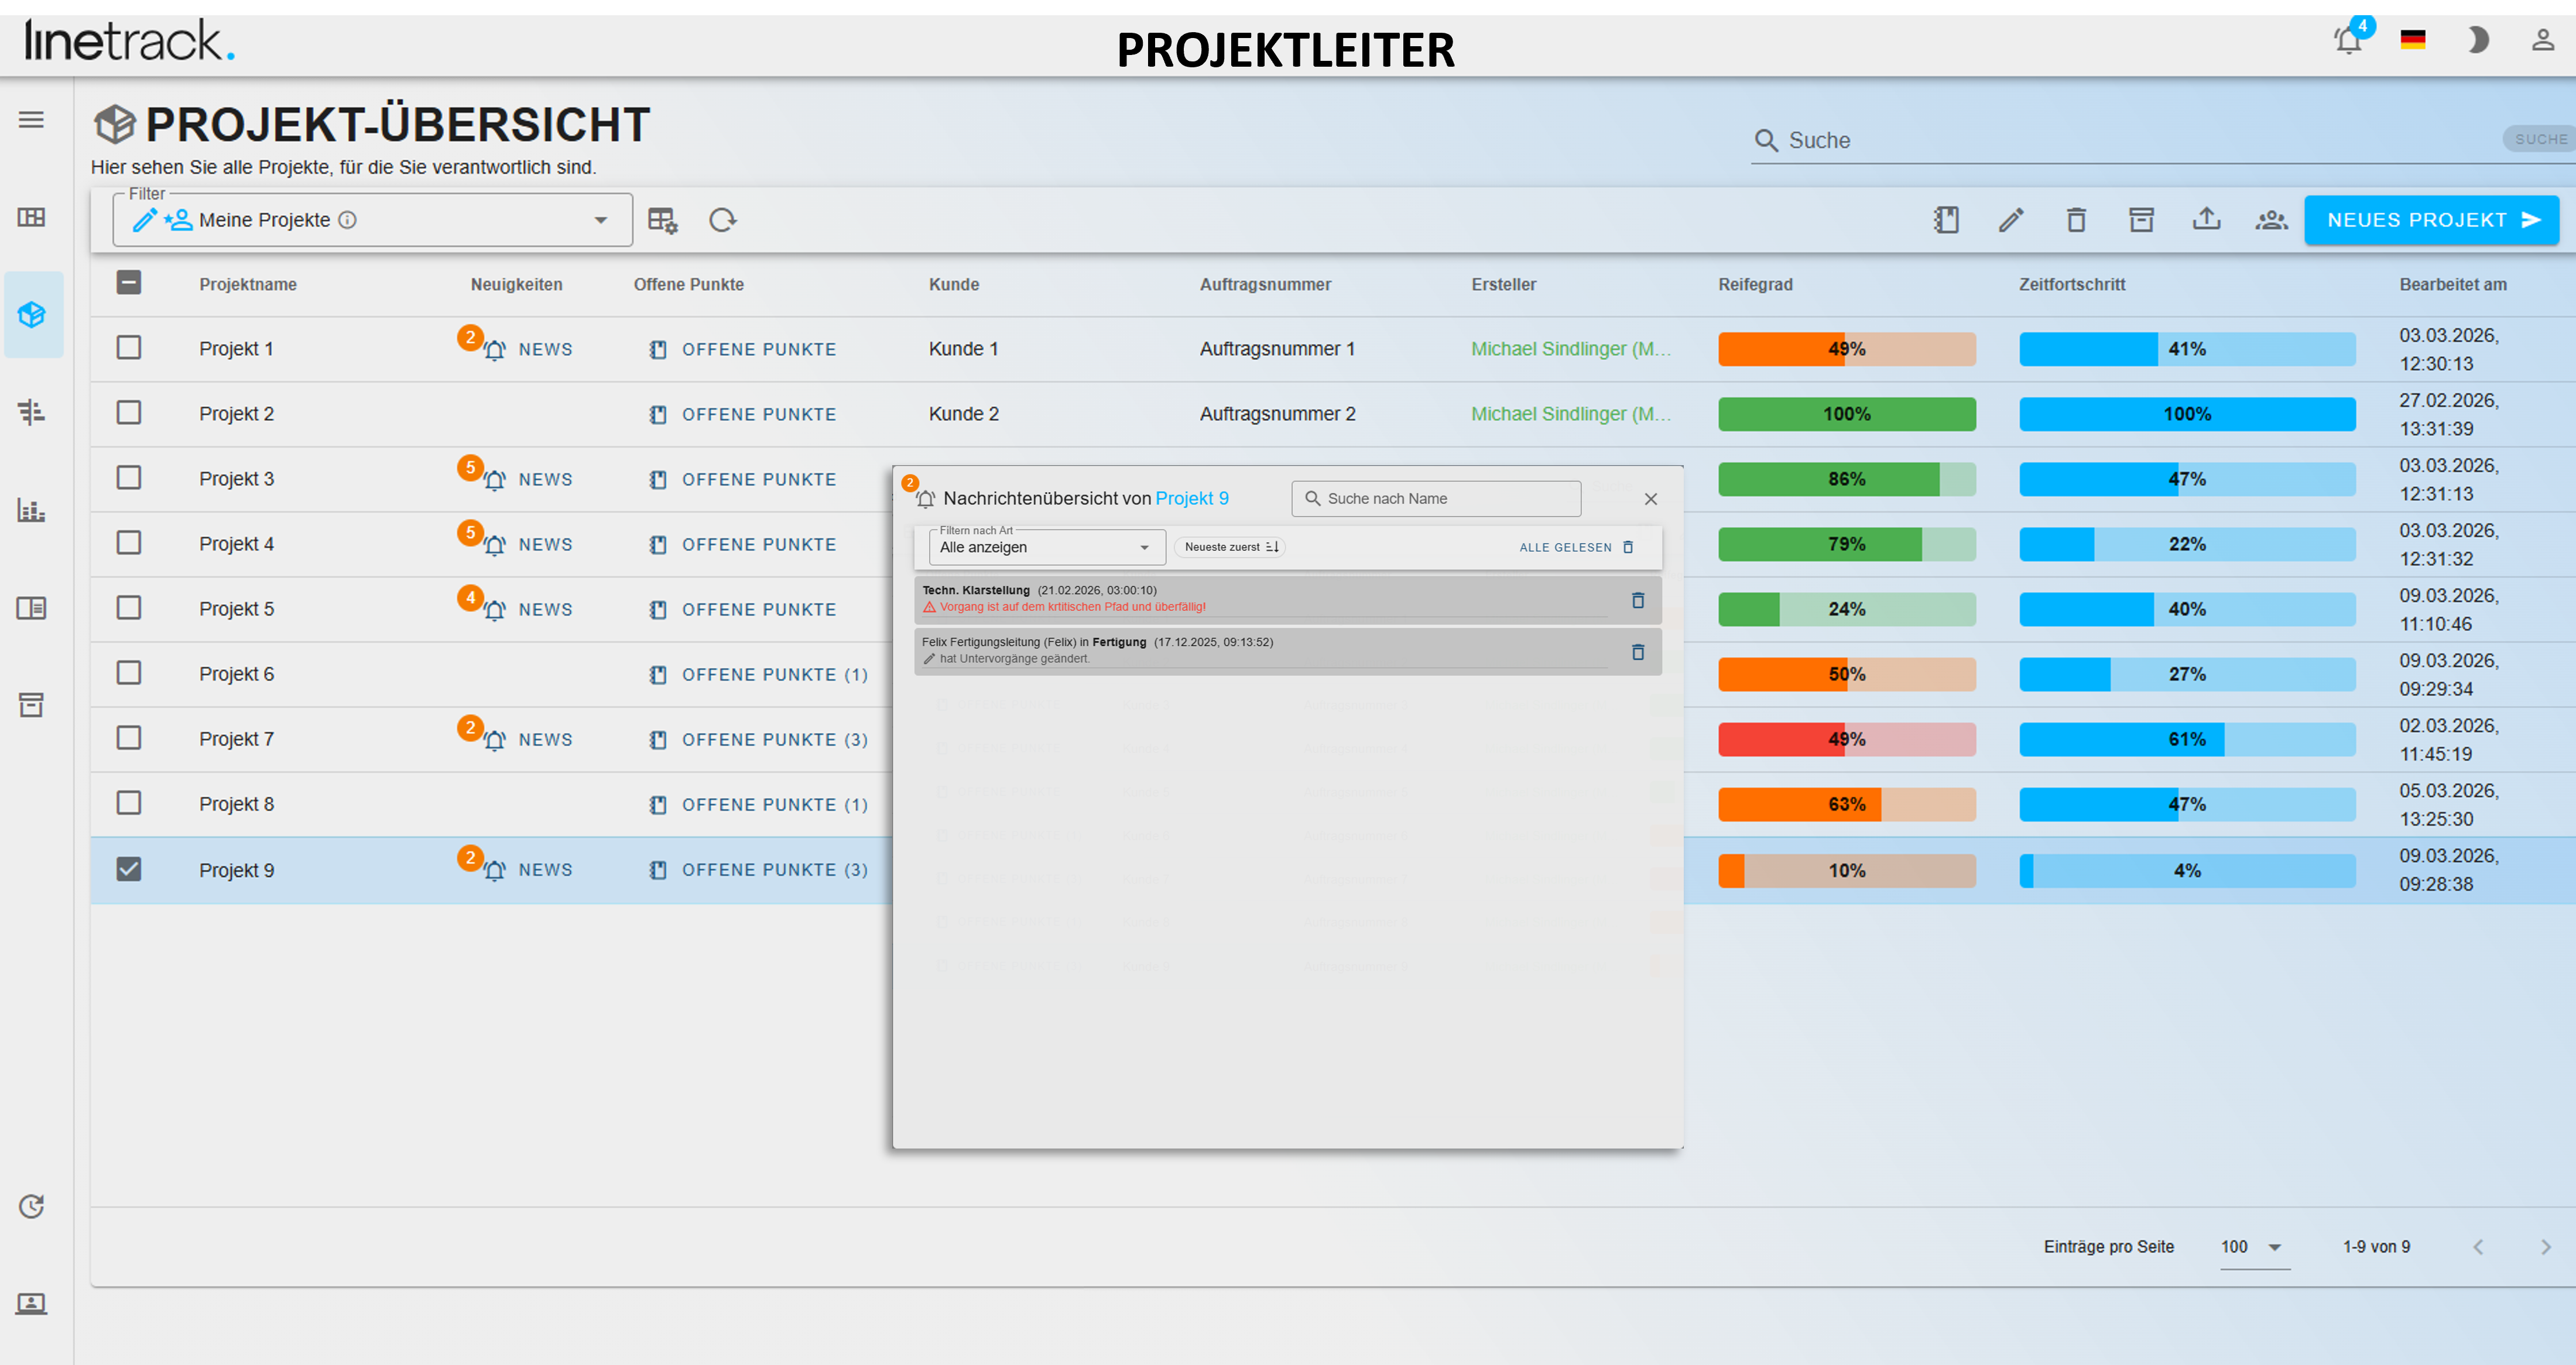Open the Filtern nach Art dropdown
Viewport: 2576px width, 1365px height.
click(1047, 546)
